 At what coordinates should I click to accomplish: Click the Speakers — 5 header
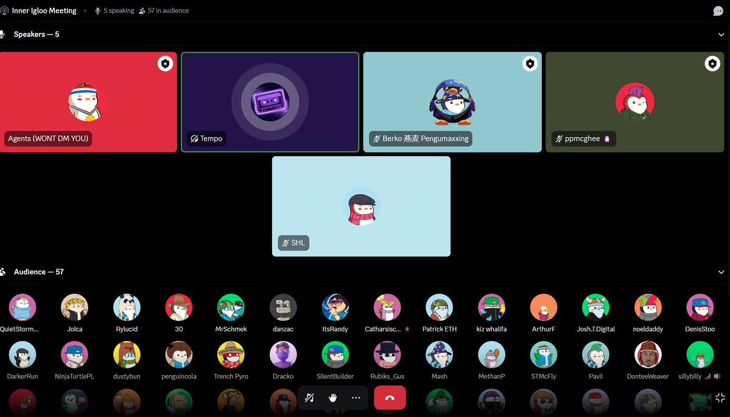pos(37,35)
